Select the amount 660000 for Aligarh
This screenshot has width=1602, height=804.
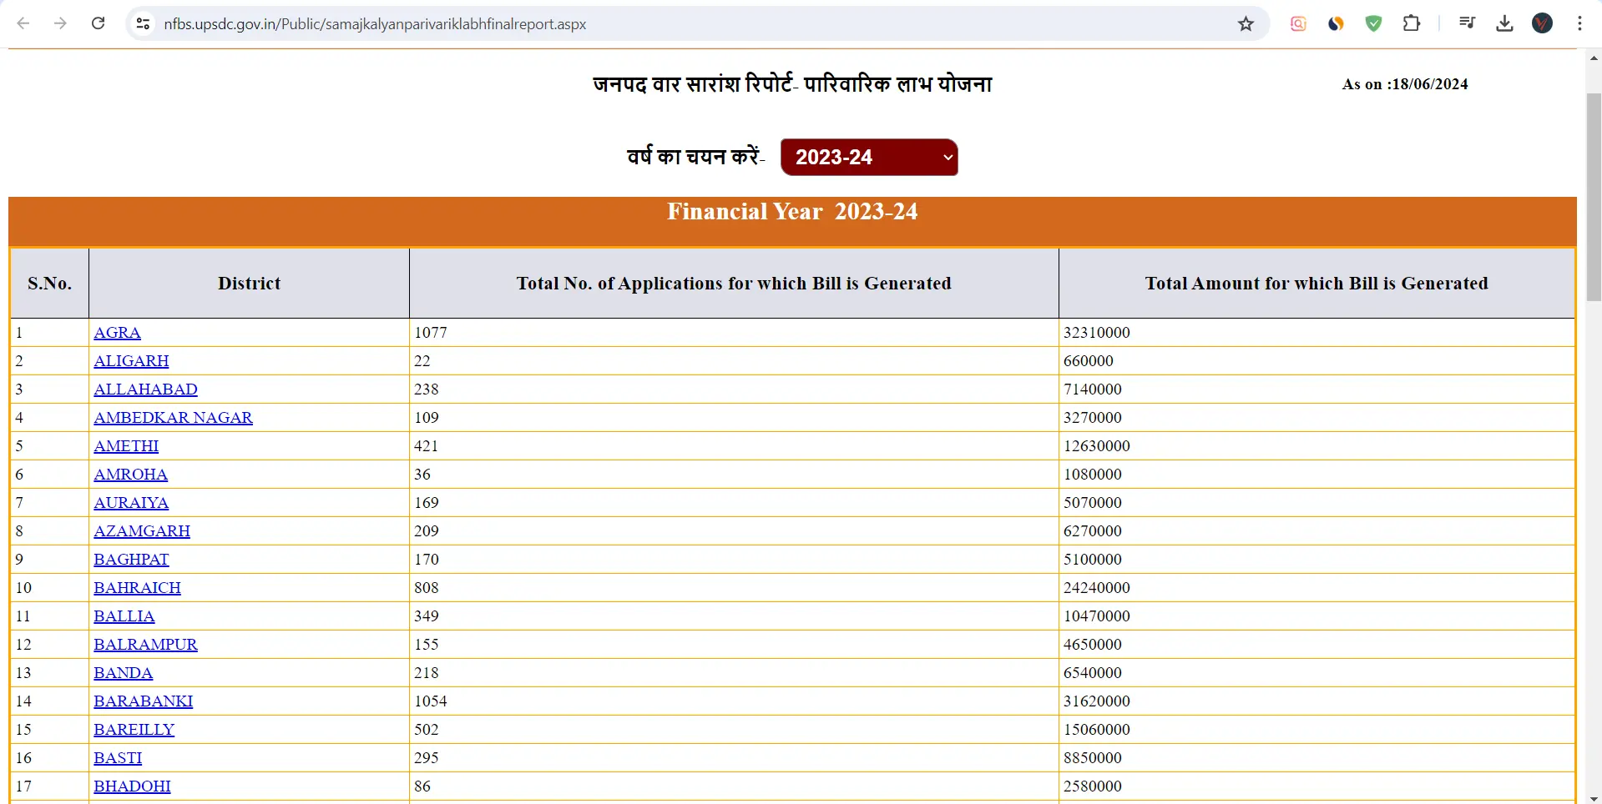(1089, 360)
